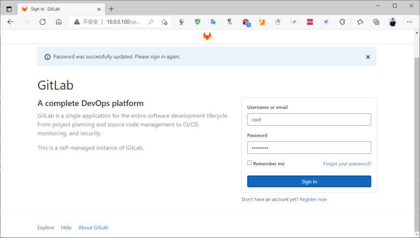This screenshot has width=420, height=238.
Task: Open the browser home page
Action: click(x=59, y=22)
